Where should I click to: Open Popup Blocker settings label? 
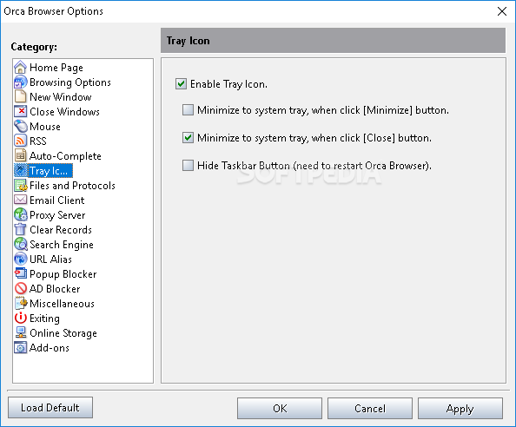[x=63, y=274]
